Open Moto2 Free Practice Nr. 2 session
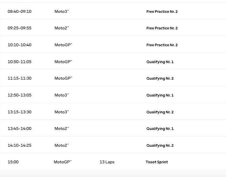The width and height of the screenshot is (226, 177). pos(162,28)
